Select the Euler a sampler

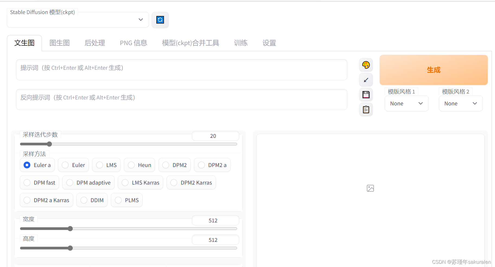[x=37, y=165]
